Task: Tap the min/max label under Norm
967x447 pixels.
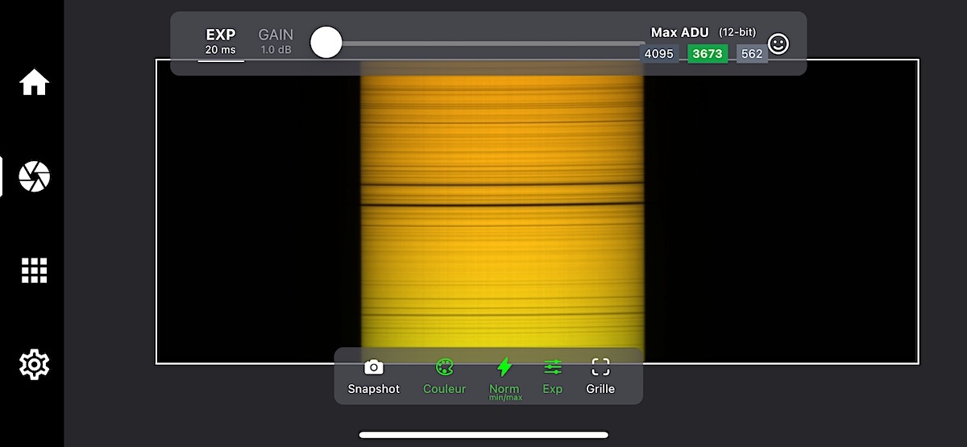Action: [x=504, y=397]
